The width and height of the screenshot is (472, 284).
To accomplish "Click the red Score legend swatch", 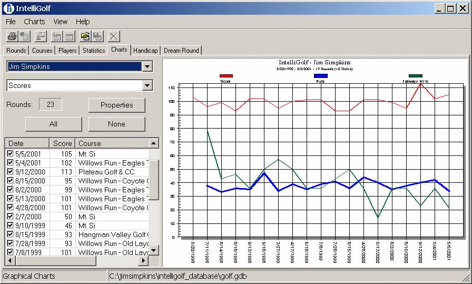I will 226,76.
